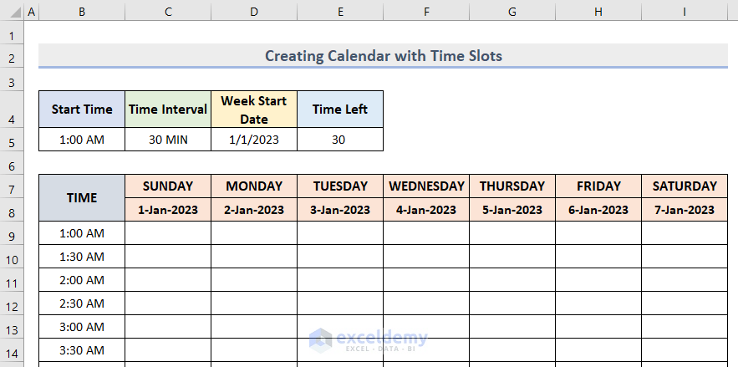Select row 12 header
The height and width of the screenshot is (367, 738).
pyautogui.click(x=12, y=307)
